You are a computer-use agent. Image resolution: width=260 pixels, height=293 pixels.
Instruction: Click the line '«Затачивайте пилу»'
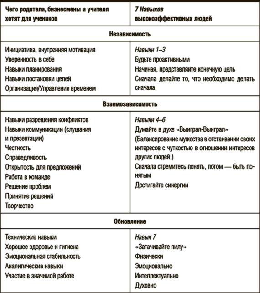[161, 247]
